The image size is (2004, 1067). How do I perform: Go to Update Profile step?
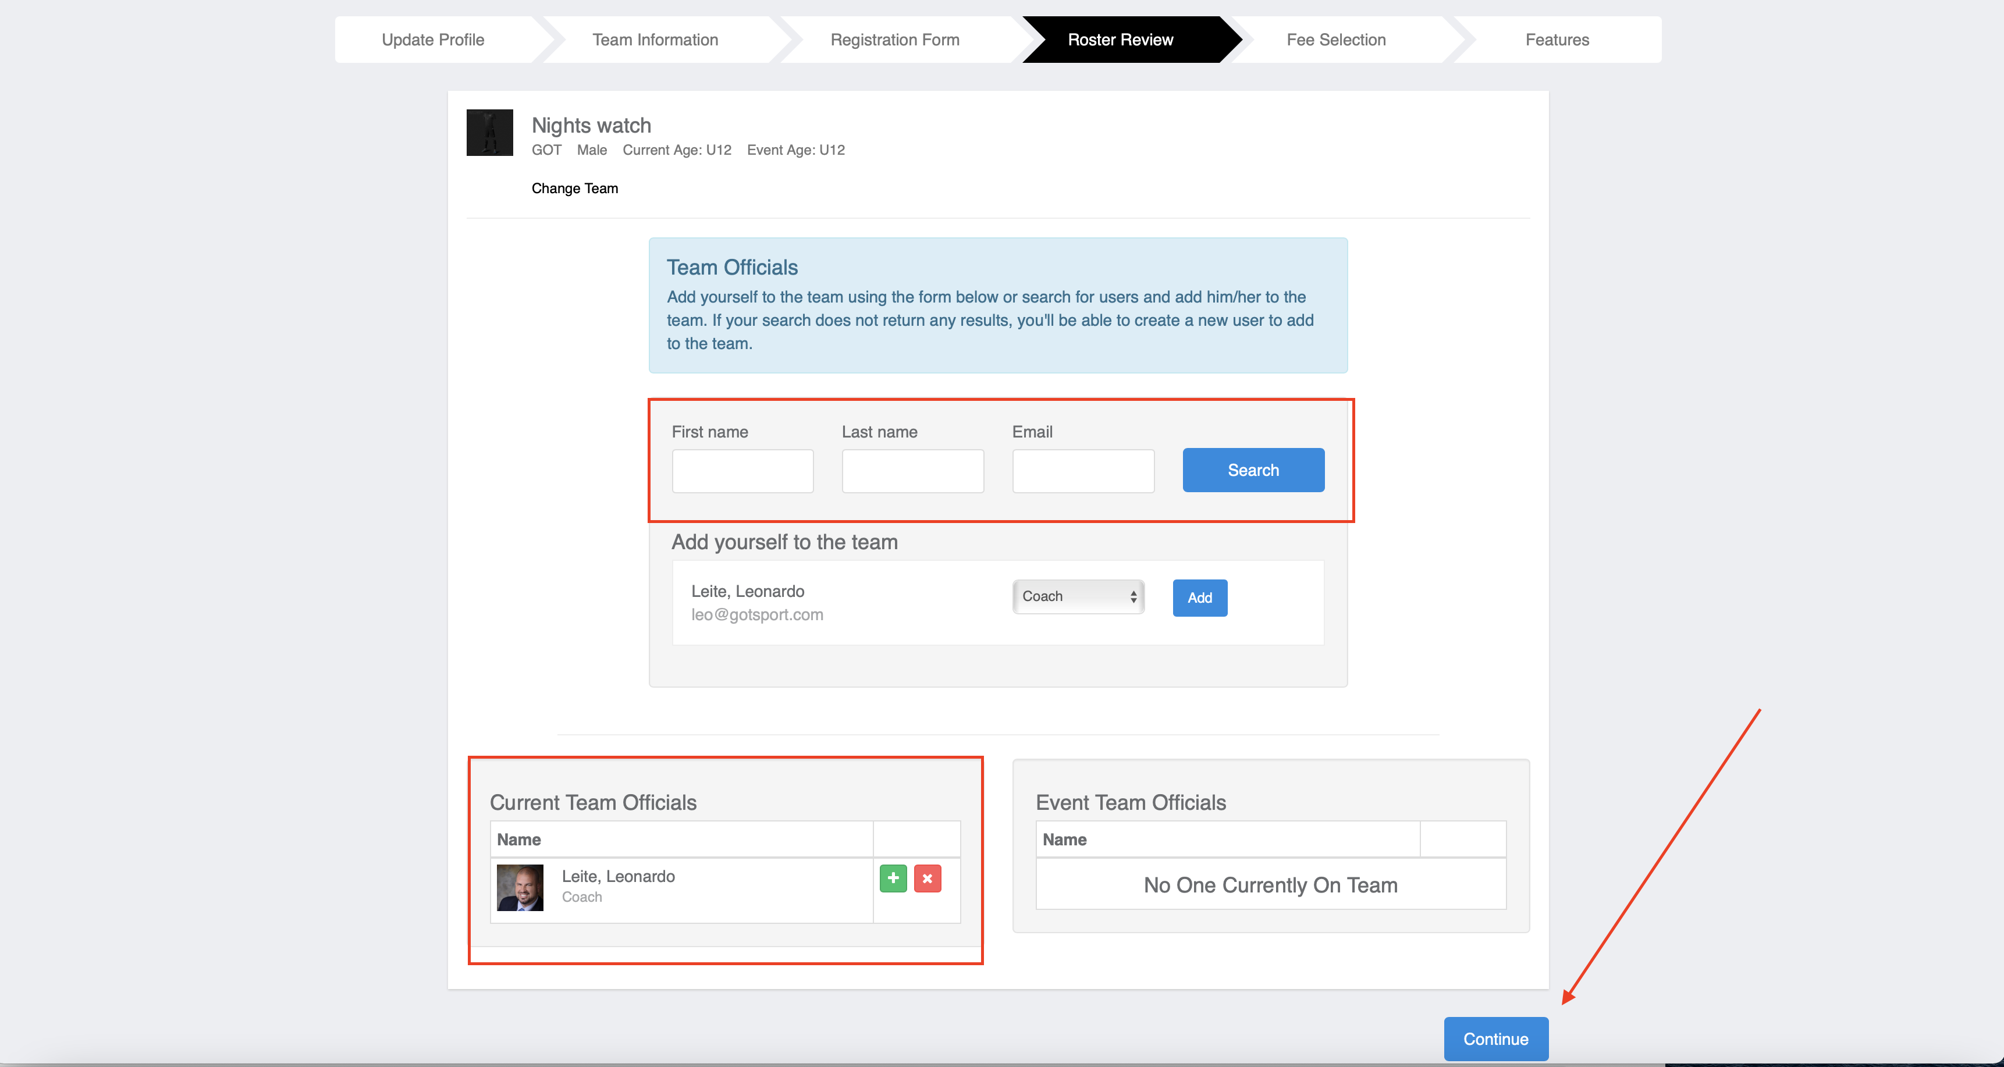(432, 40)
